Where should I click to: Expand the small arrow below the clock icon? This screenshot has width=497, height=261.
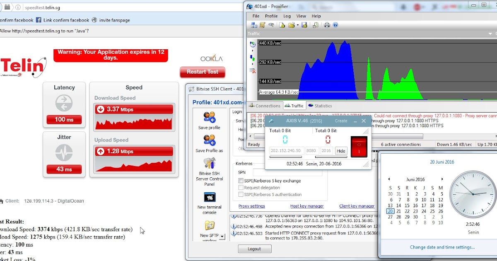253,51
